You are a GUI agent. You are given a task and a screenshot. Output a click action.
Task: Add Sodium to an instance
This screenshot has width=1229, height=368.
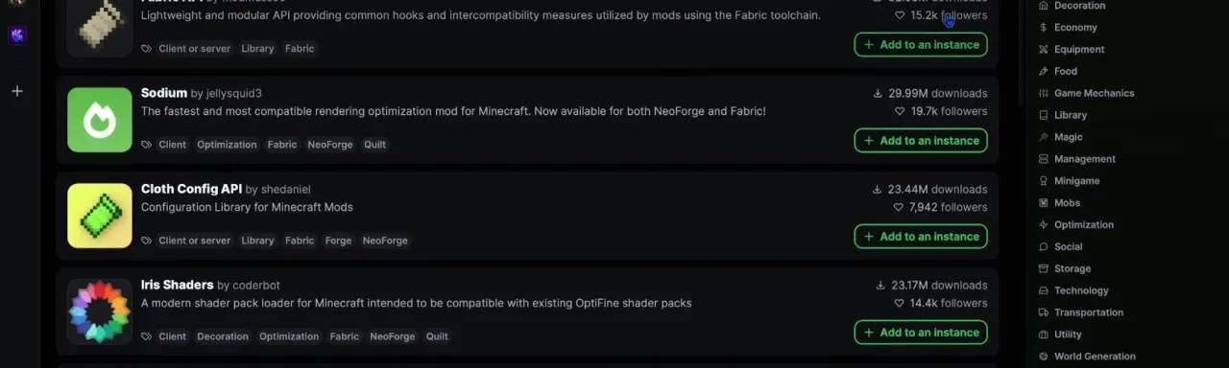point(921,140)
